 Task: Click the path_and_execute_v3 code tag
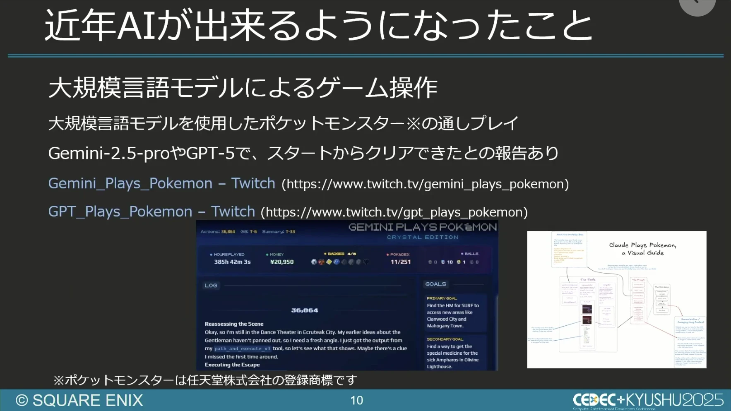(242, 349)
